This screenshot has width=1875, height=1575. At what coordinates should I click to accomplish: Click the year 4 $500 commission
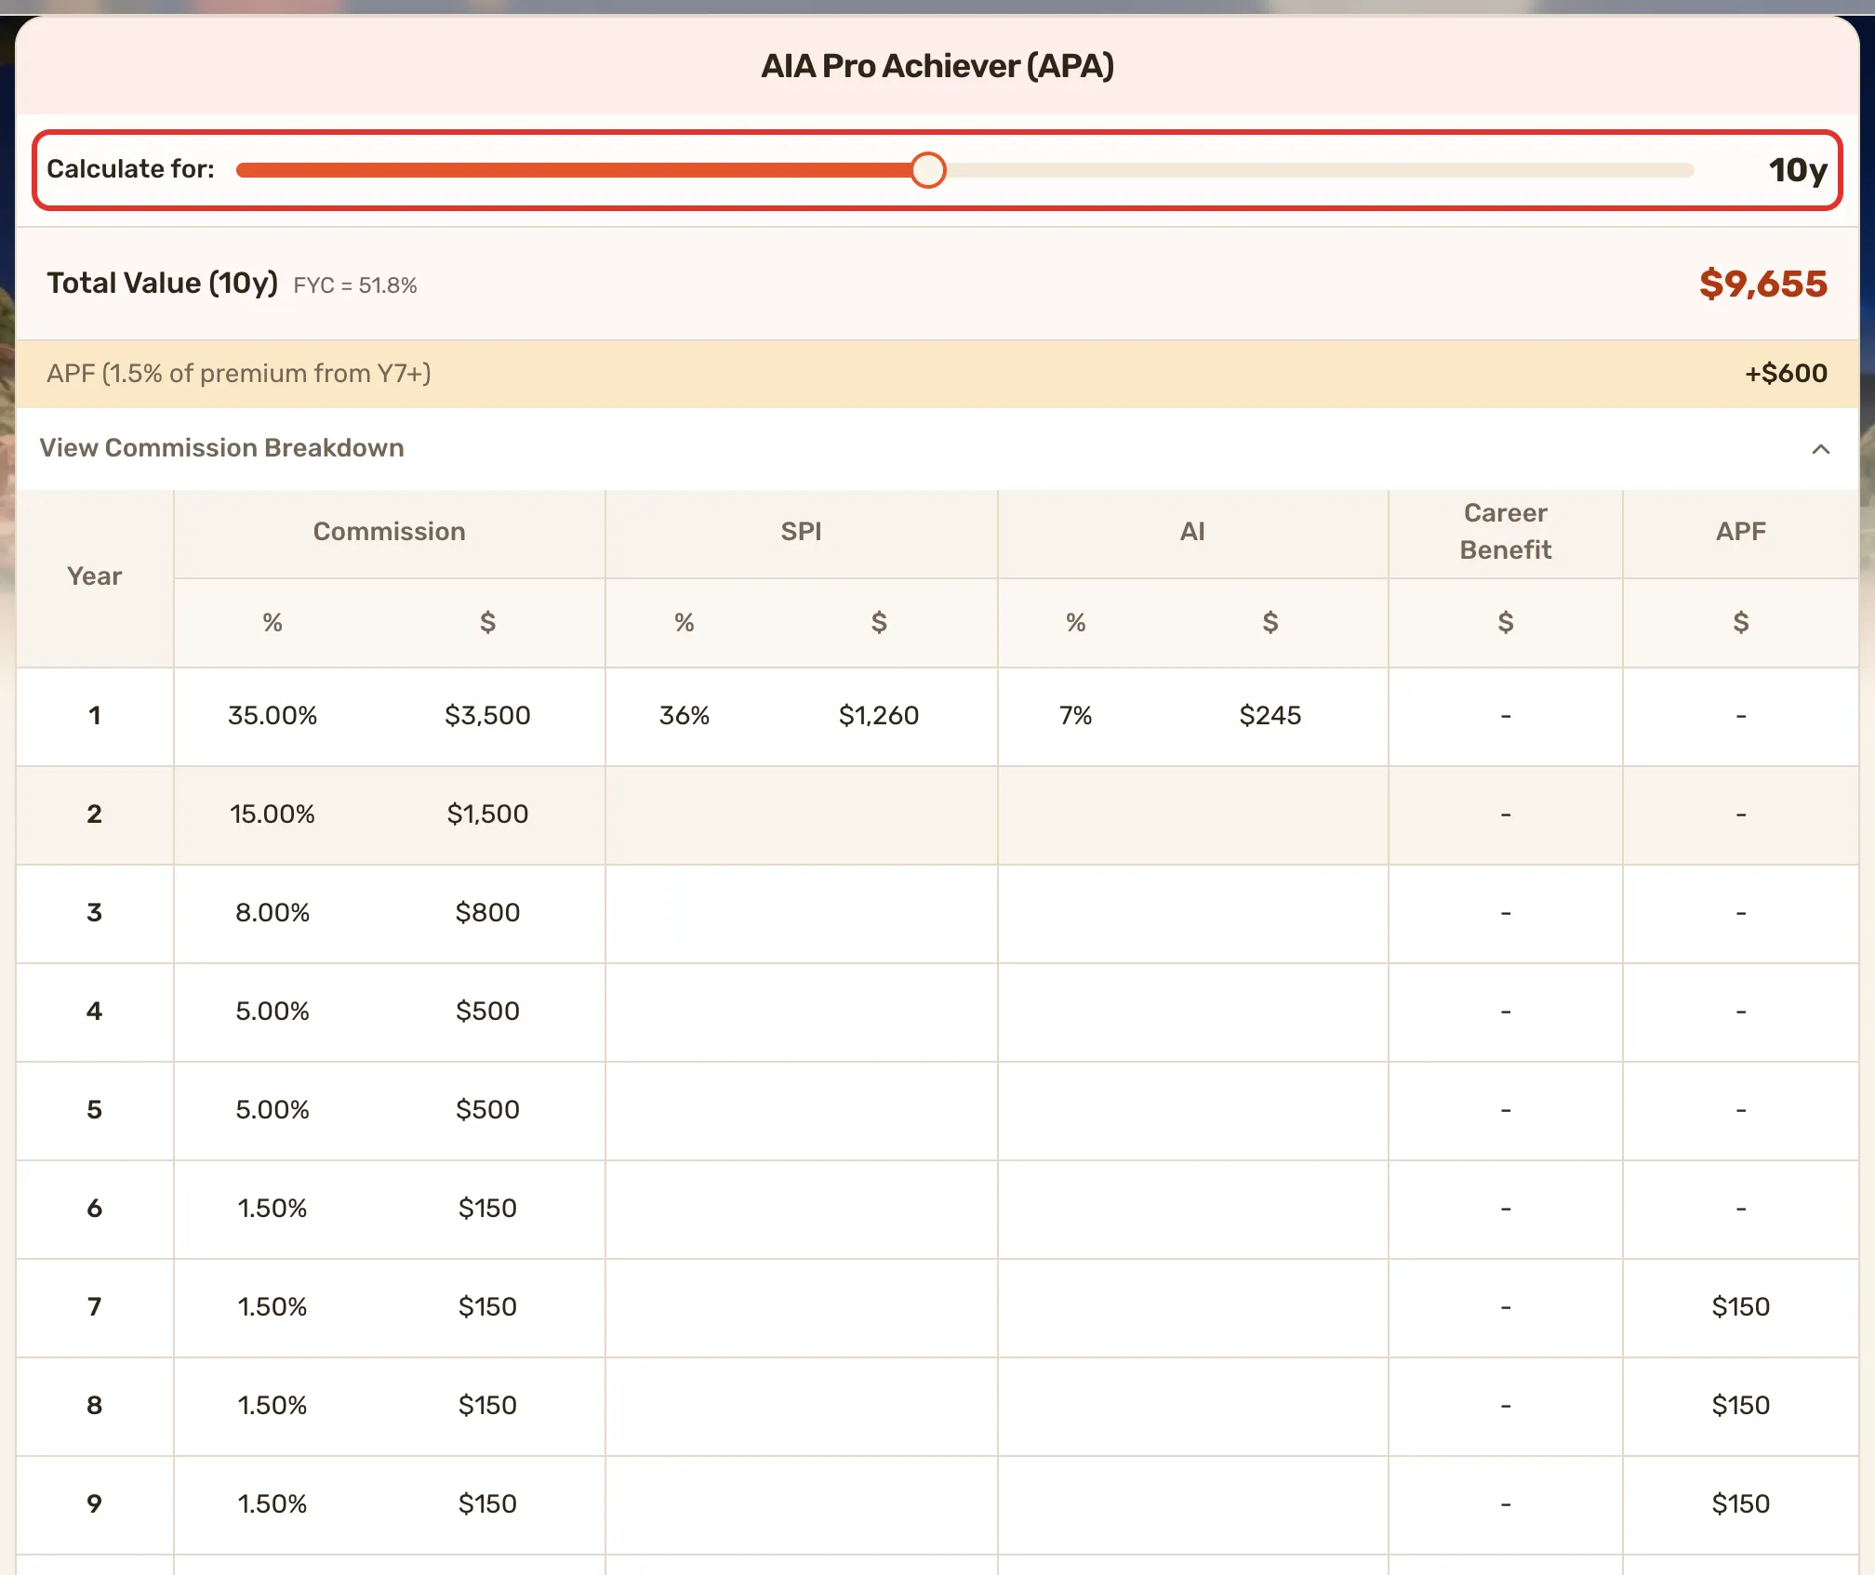(487, 1012)
